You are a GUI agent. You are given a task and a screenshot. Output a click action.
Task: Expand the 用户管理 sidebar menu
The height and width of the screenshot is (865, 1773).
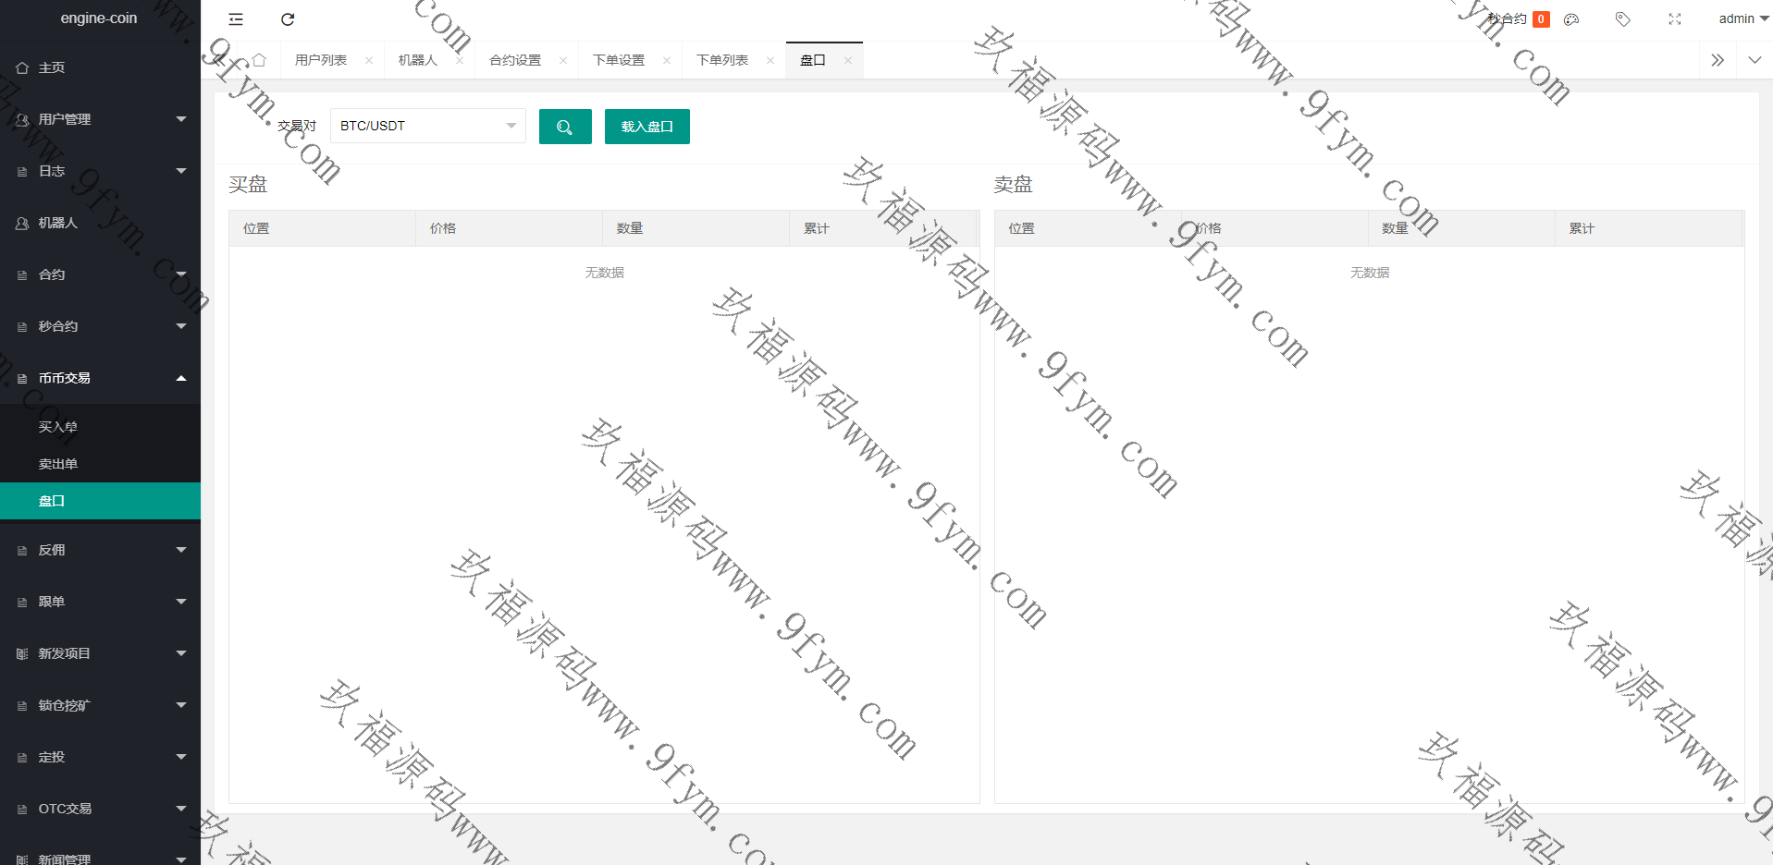(100, 119)
